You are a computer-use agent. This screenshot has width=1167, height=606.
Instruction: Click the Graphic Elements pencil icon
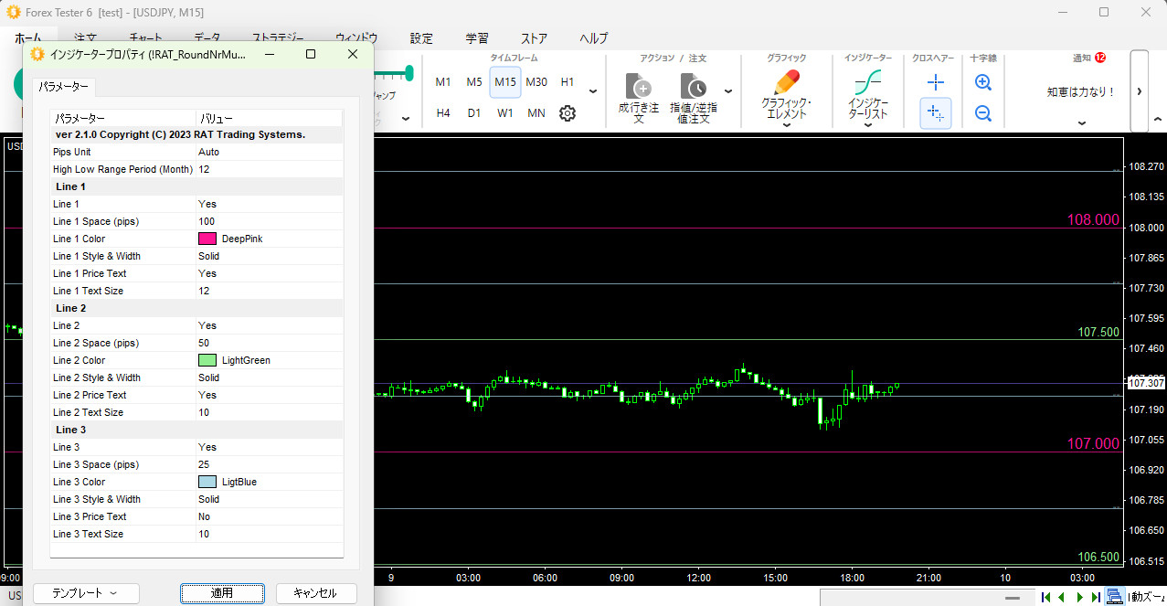pyautogui.click(x=786, y=83)
